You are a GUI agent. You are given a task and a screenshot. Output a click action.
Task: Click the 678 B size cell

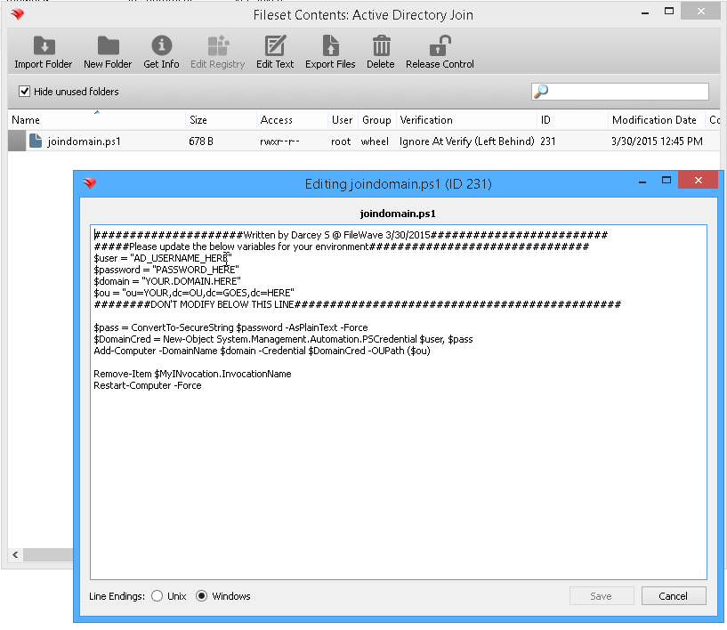coord(201,141)
